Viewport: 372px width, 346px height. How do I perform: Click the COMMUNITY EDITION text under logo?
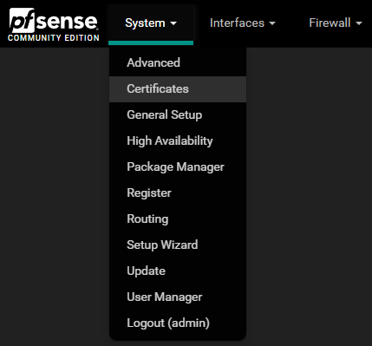click(x=54, y=38)
